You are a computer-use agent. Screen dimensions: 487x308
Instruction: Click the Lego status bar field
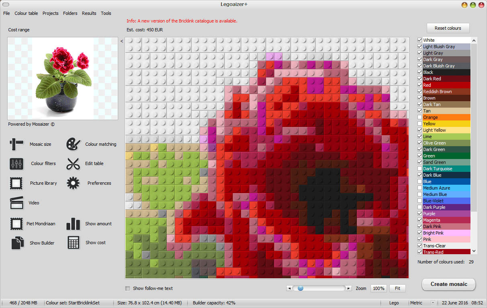pyautogui.click(x=394, y=303)
